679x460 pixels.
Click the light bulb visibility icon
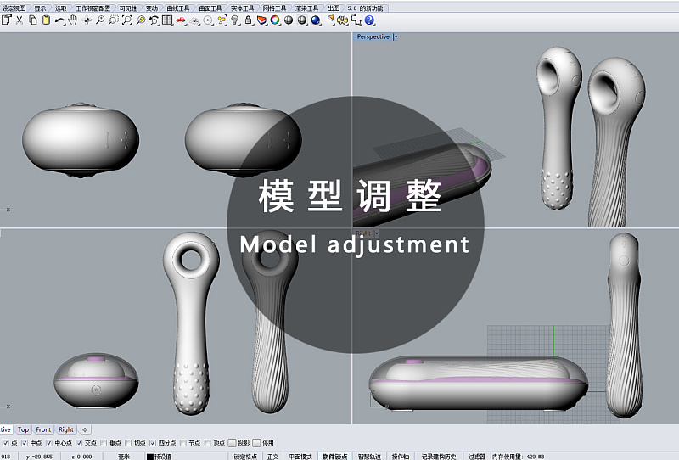(234, 20)
